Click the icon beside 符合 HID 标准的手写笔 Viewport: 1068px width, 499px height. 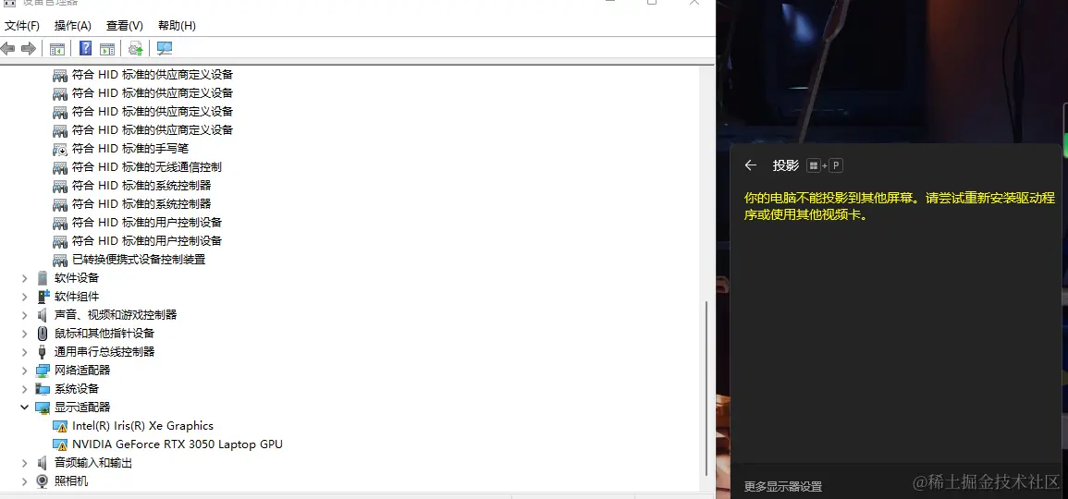(x=60, y=149)
